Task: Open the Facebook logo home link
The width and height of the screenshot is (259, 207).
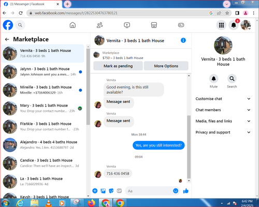Action: (x=8, y=25)
